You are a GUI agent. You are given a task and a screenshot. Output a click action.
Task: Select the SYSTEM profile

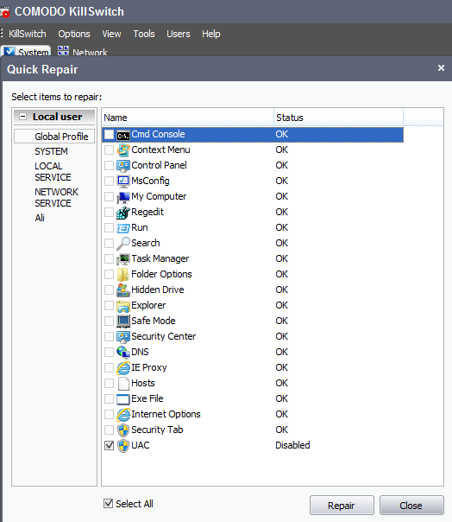click(51, 151)
